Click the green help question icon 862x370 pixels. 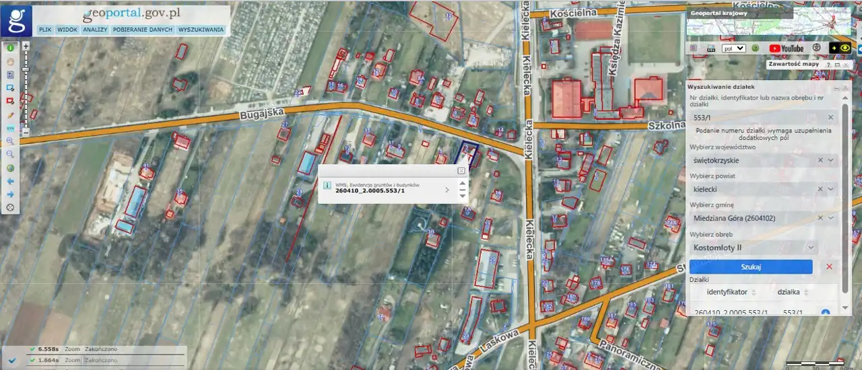tap(756, 48)
